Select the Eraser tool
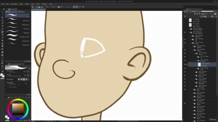The image size is (218, 122). (x=2, y=46)
